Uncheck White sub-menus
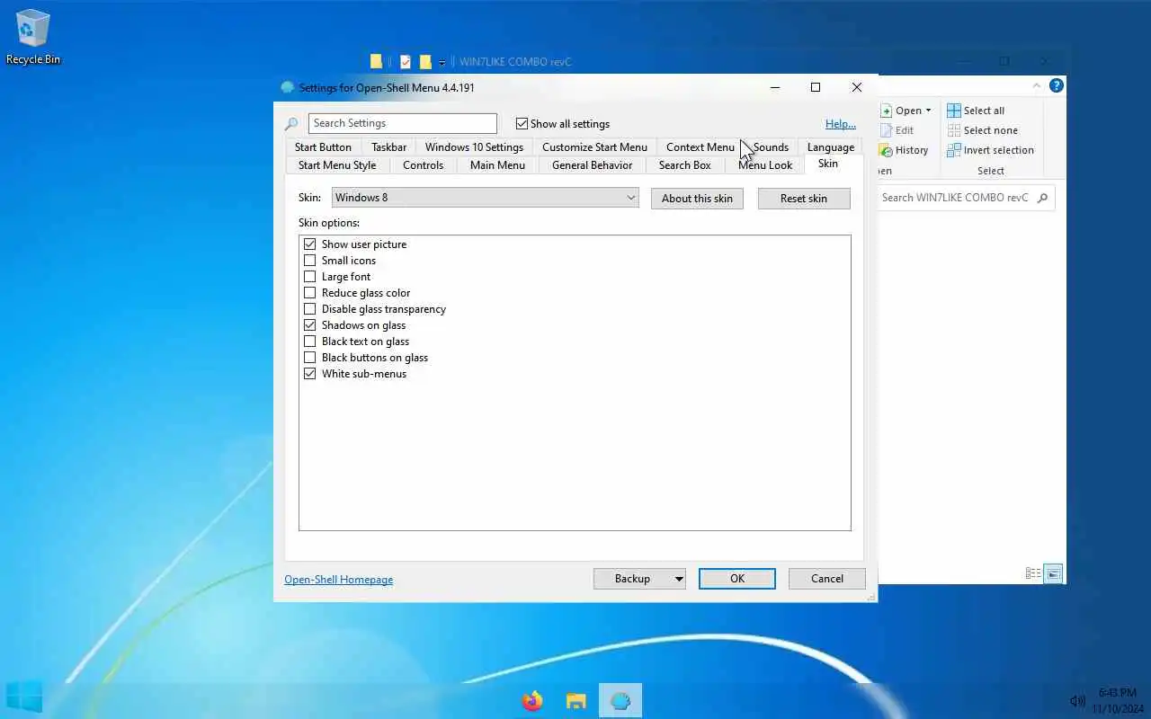 click(x=309, y=374)
